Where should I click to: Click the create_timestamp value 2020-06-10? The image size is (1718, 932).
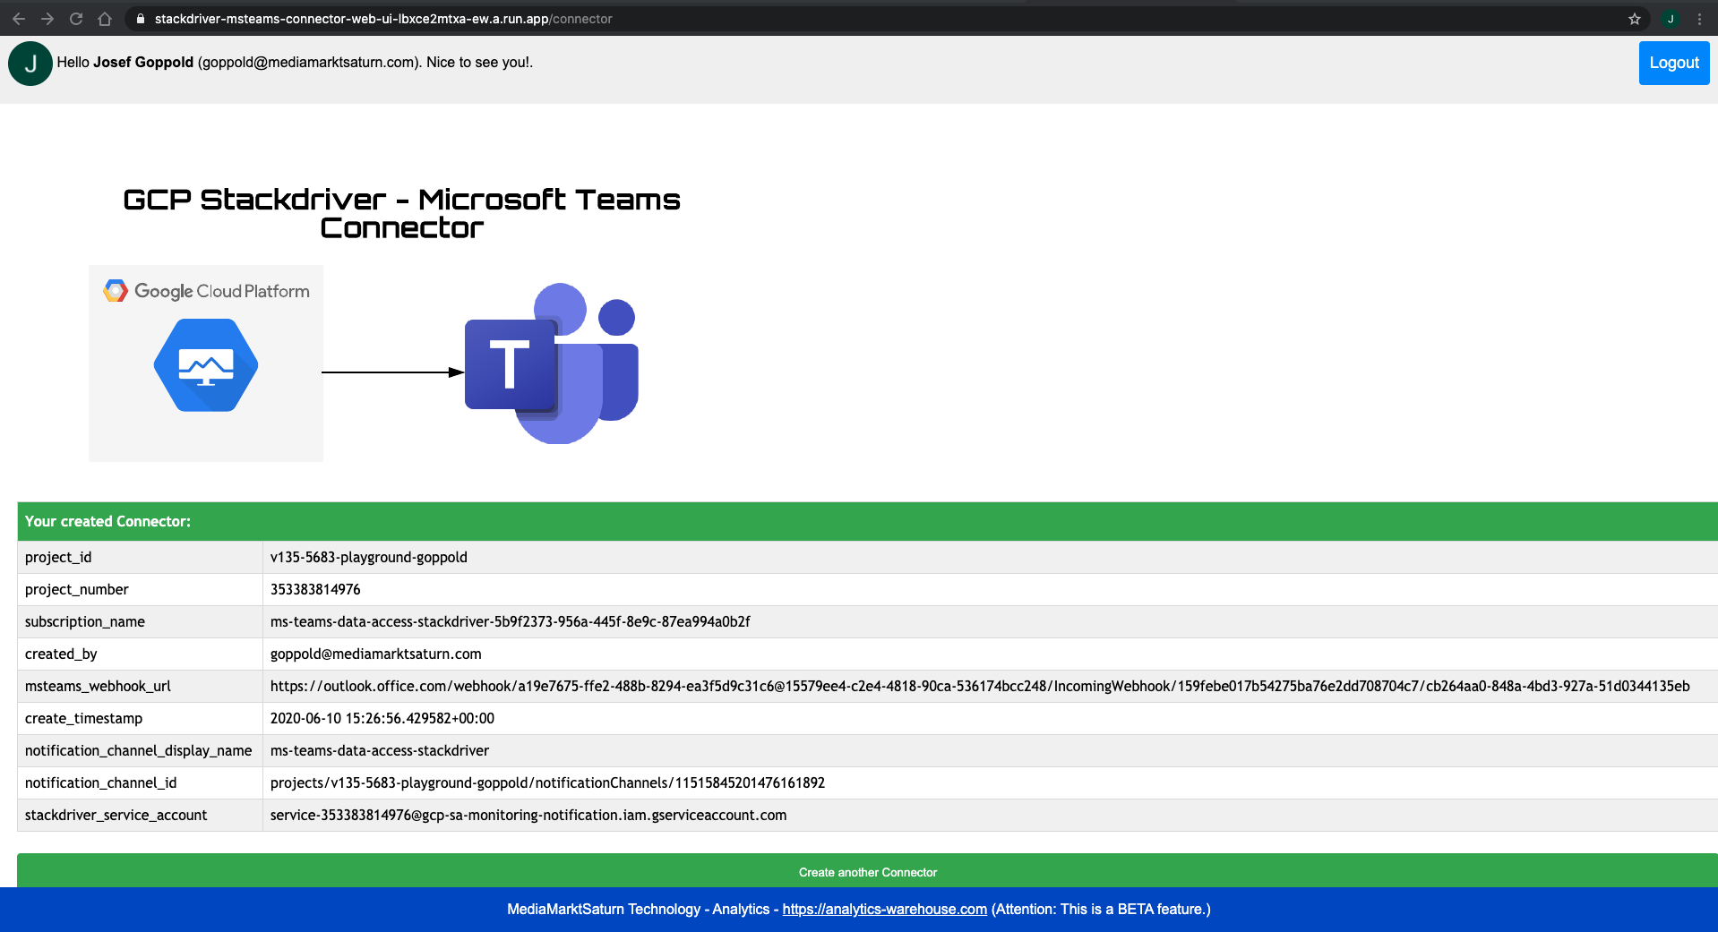tap(382, 718)
